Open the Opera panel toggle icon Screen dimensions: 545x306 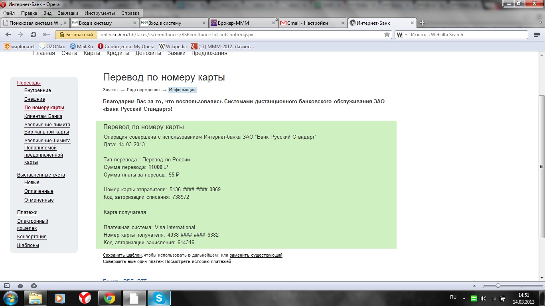click(7, 286)
